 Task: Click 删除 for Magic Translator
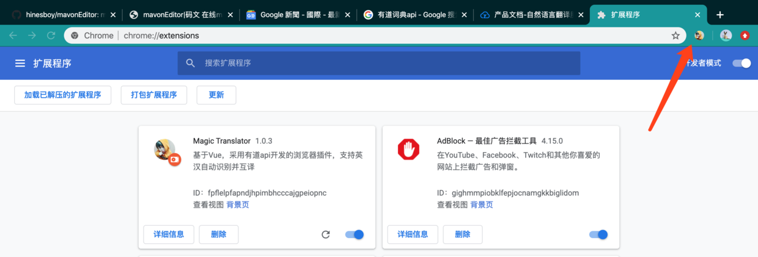click(219, 234)
